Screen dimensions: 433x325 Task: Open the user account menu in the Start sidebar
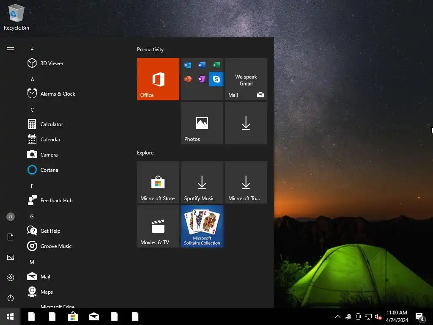(x=11, y=217)
